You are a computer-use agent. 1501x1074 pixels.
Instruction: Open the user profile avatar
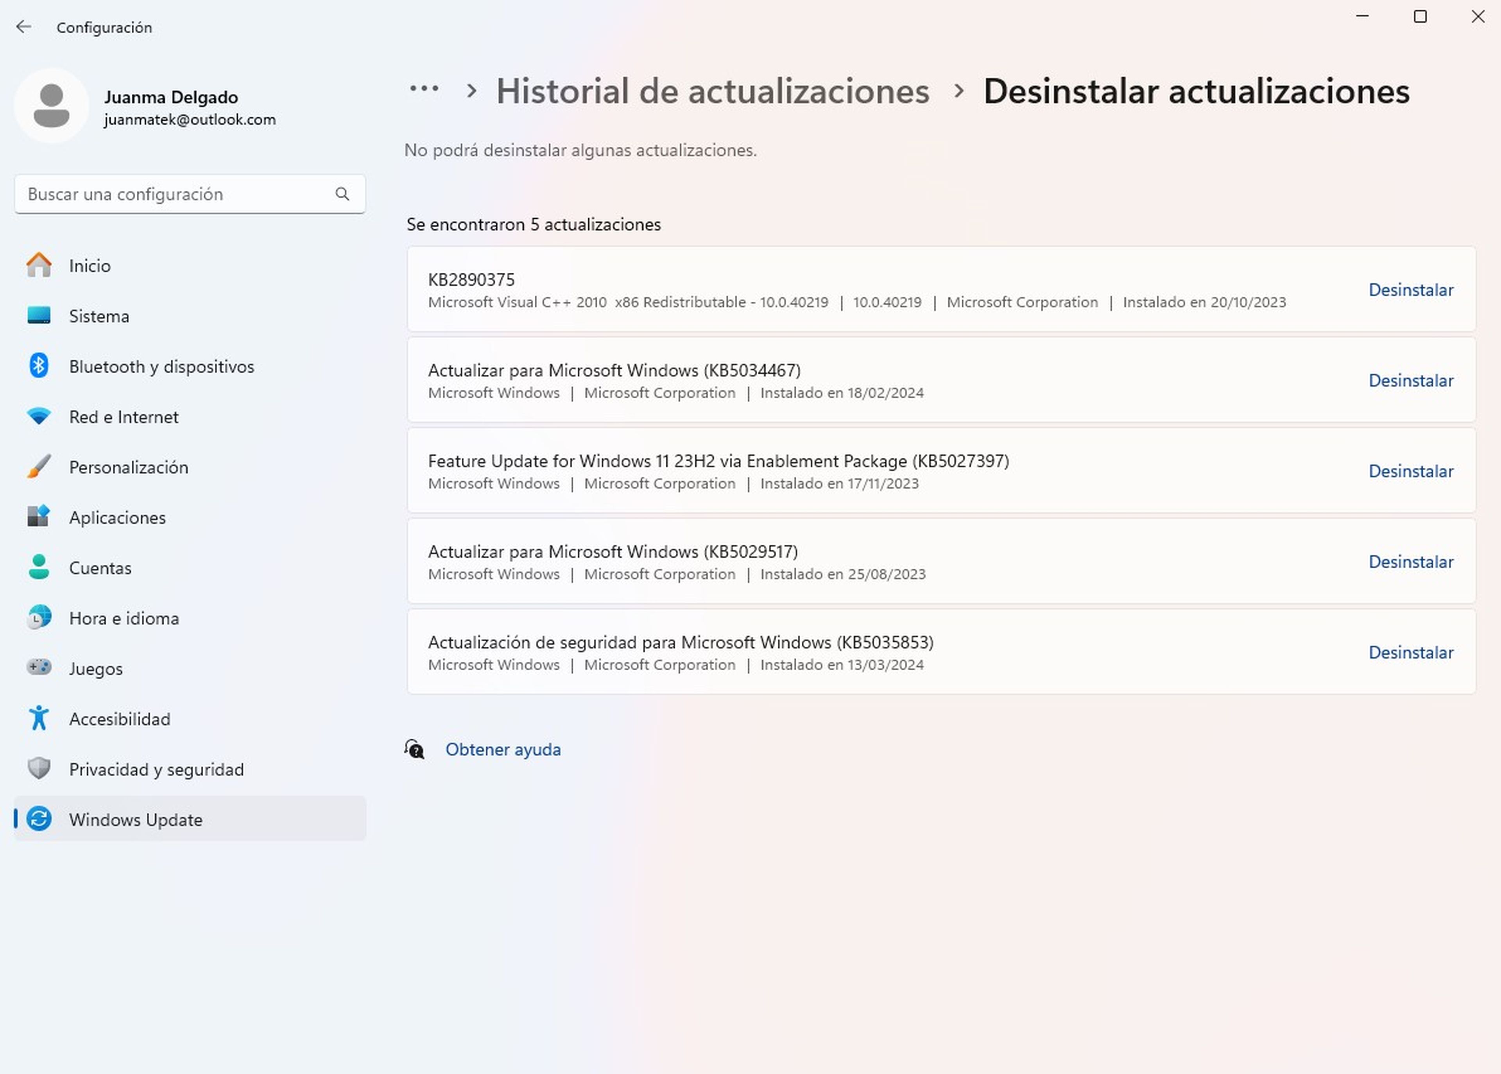pyautogui.click(x=52, y=106)
